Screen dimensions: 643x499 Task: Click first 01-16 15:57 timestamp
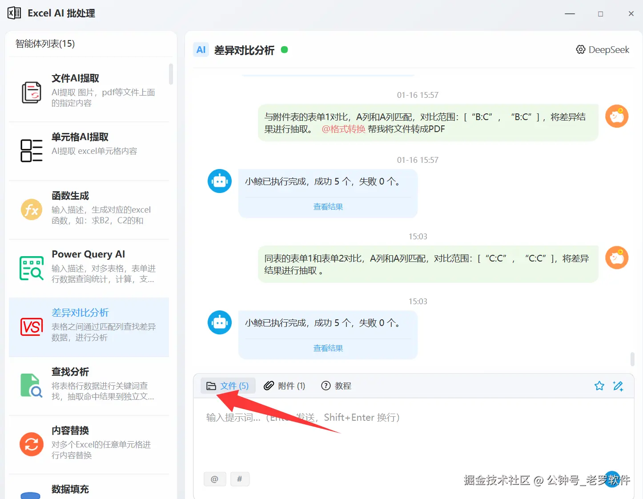[x=418, y=95]
